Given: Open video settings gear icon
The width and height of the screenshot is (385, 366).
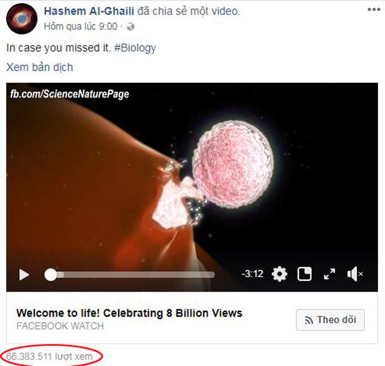Looking at the screenshot, I should 279,274.
